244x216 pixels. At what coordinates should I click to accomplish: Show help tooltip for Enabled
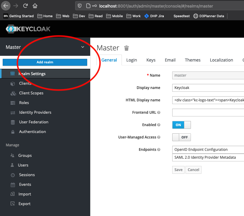[159, 125]
